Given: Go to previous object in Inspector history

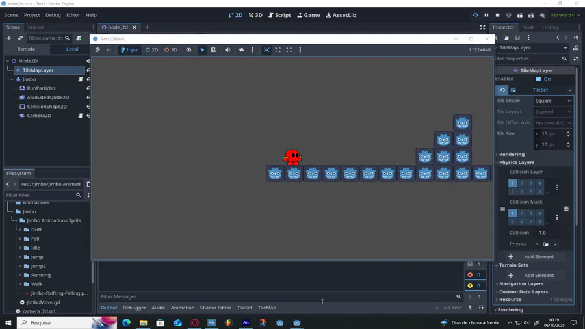Looking at the screenshot, I should pos(558,38).
